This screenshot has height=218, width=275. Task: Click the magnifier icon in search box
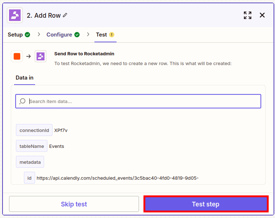[x=22, y=101]
